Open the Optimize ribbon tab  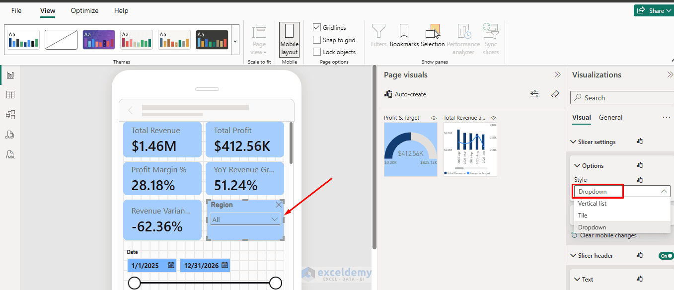(84, 10)
